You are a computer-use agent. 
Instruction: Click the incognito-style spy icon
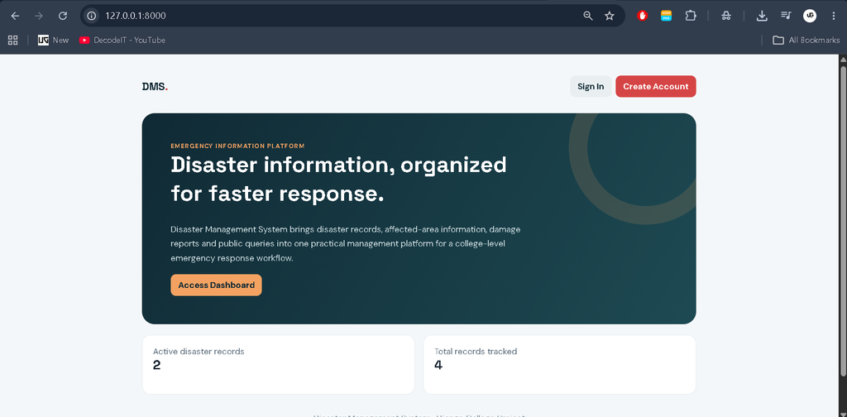point(726,16)
